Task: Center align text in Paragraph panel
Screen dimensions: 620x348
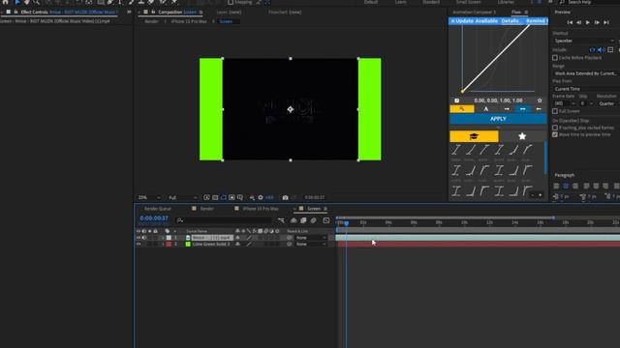Action: 566,186
